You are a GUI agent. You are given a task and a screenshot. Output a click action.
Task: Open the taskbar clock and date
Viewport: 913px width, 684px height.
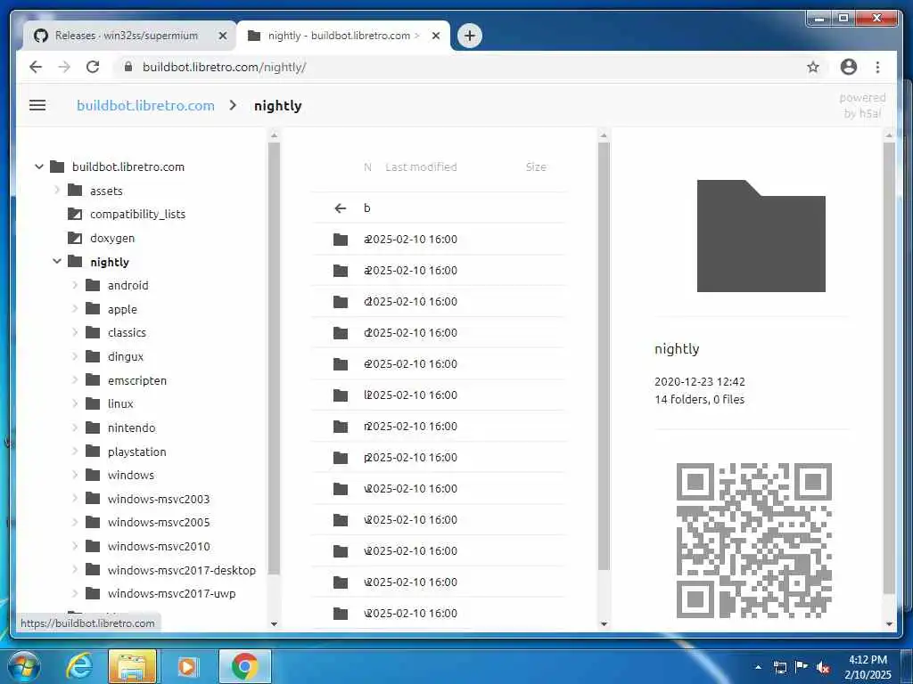(868, 667)
